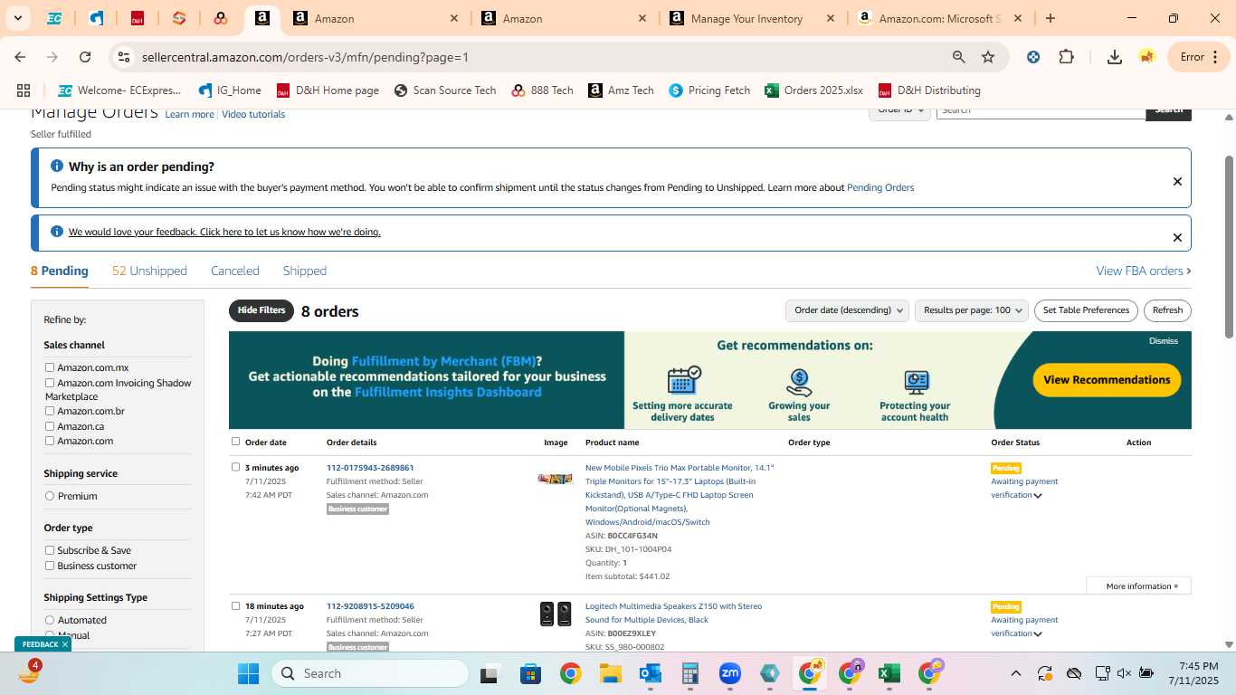Open View FBA orders link

pyautogui.click(x=1143, y=271)
